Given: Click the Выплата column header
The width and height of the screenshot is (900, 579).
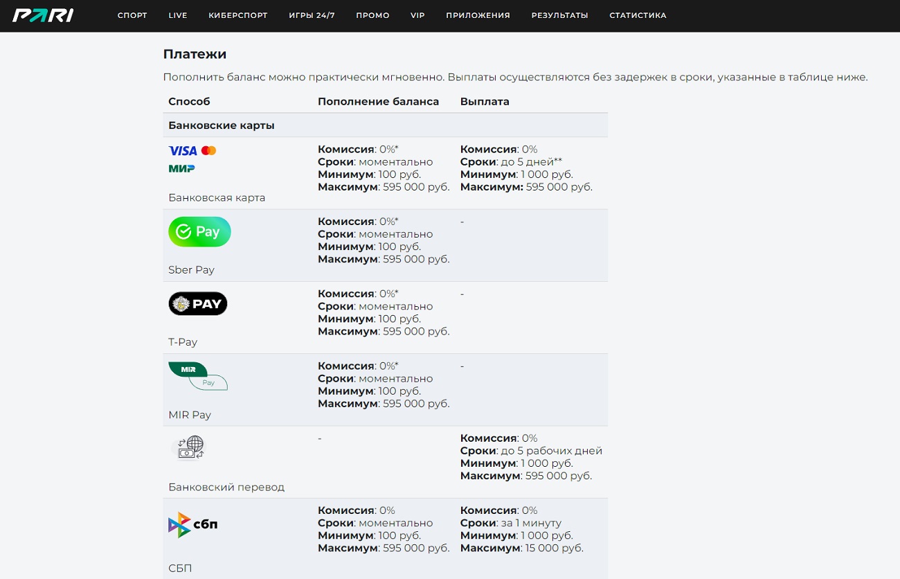Looking at the screenshot, I should (x=485, y=101).
